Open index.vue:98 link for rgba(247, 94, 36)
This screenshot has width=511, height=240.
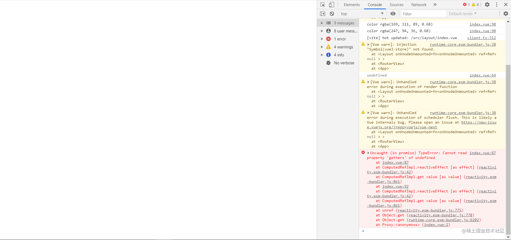(483, 31)
